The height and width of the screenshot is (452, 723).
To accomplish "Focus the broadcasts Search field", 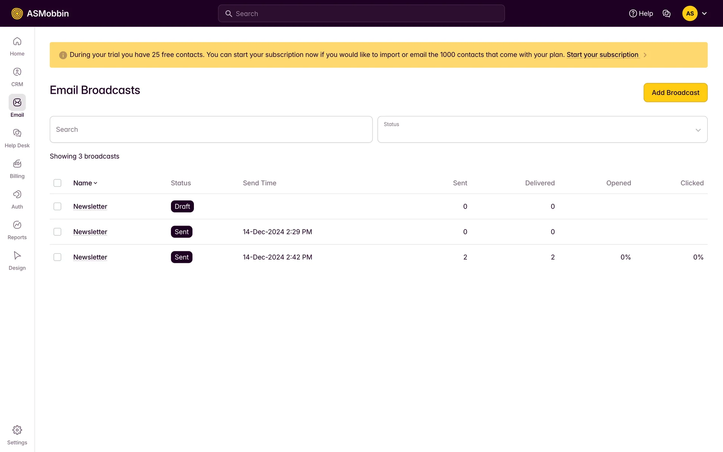I will pyautogui.click(x=211, y=130).
